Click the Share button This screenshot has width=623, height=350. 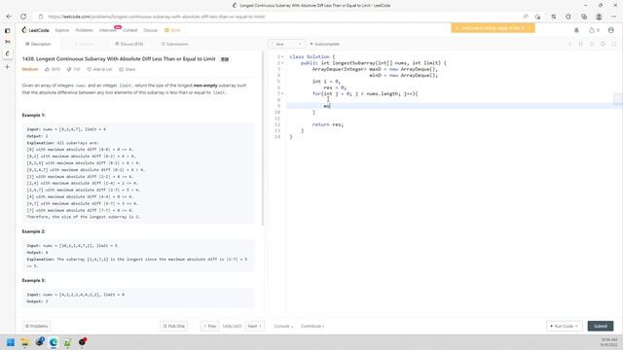click(x=128, y=69)
